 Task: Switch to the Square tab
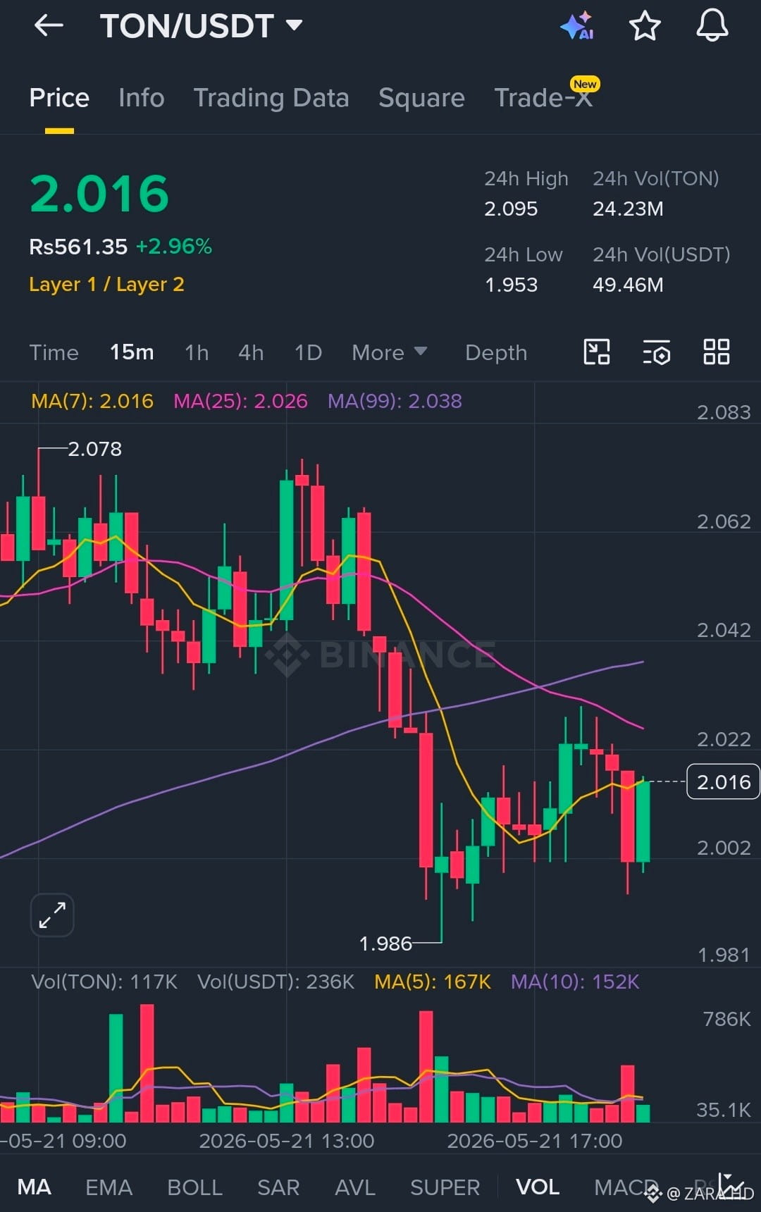point(421,98)
